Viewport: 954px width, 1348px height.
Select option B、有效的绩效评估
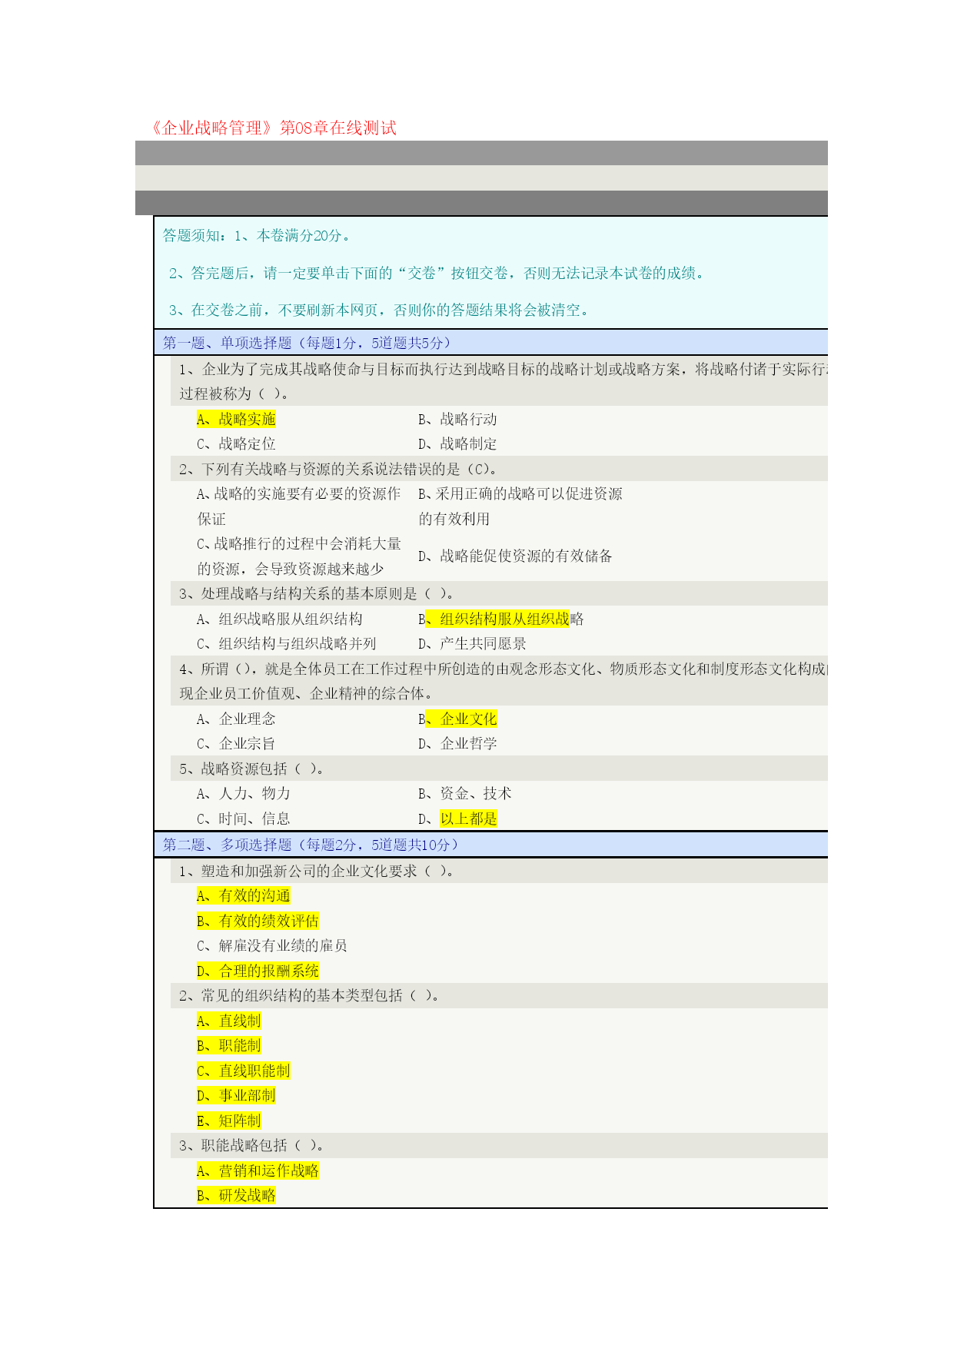pyautogui.click(x=258, y=921)
